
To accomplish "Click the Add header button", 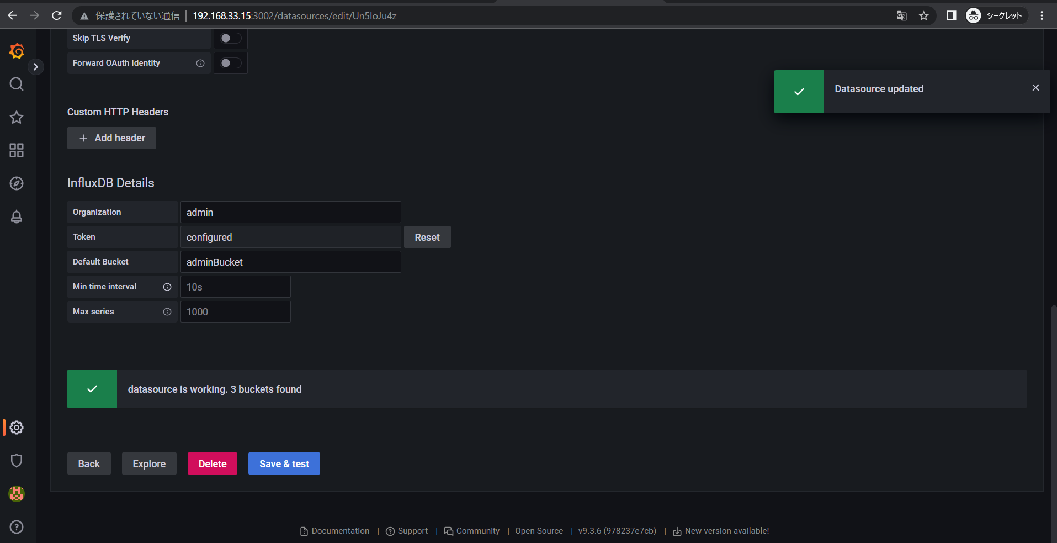I will [111, 138].
